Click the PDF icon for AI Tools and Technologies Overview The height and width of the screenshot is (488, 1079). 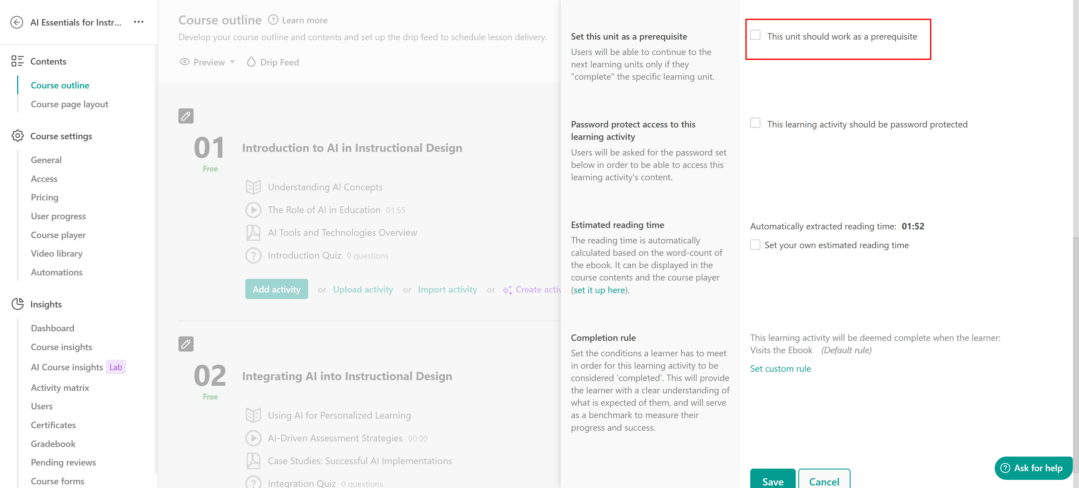[253, 233]
